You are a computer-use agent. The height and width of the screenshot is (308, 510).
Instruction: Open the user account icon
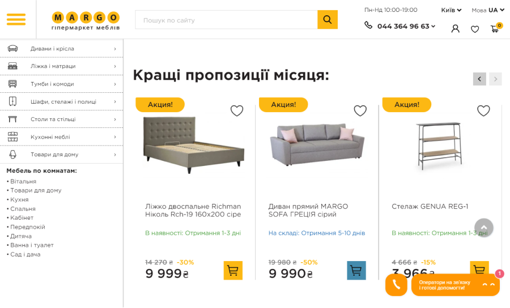(456, 29)
